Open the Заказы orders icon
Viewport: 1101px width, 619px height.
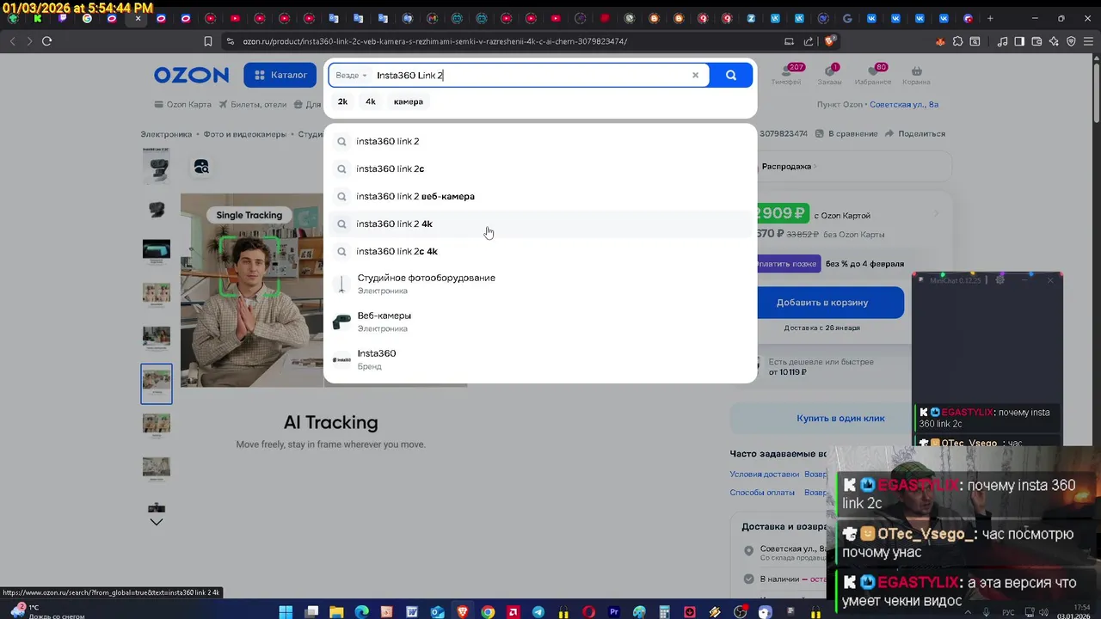point(829,76)
